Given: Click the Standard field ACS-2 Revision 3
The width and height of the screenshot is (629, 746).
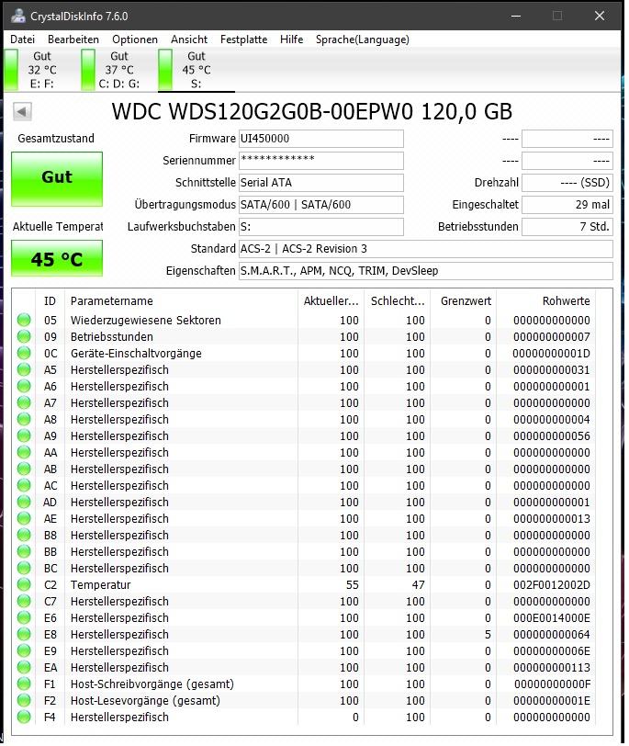Looking at the screenshot, I should (x=425, y=249).
